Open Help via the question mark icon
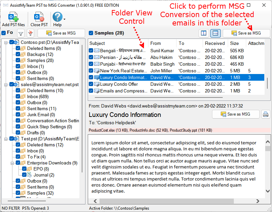The width and height of the screenshot is (272, 212). click(x=57, y=17)
